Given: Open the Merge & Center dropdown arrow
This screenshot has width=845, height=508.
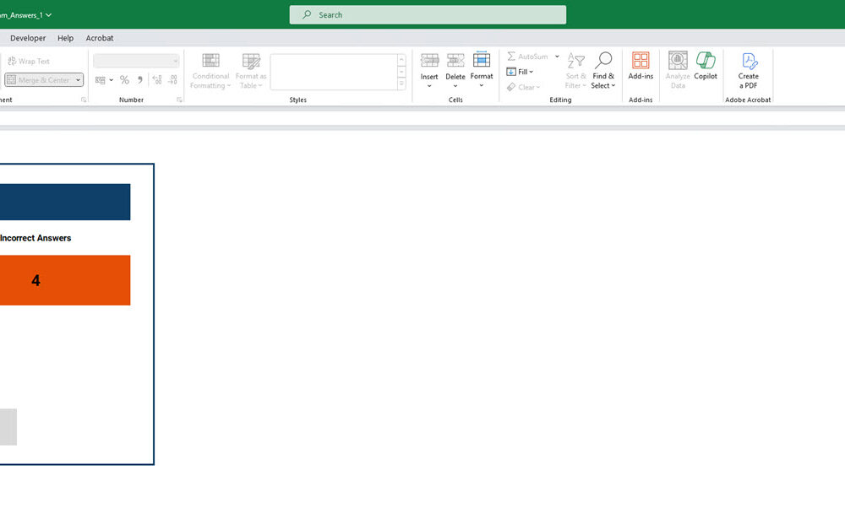Looking at the screenshot, I should coord(78,80).
